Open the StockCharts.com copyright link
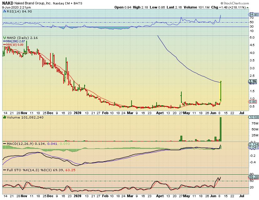Image resolution: width=259 pixels, height=200 pixels. [235, 3]
